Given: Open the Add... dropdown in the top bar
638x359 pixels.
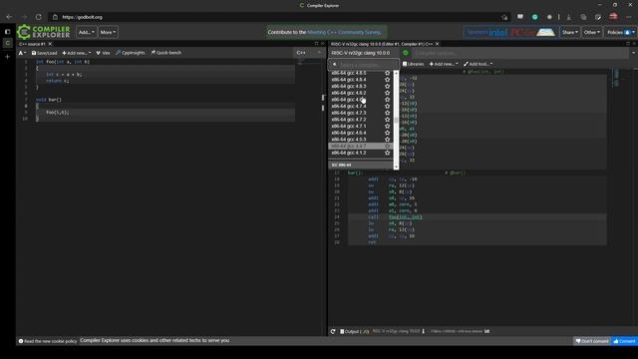Looking at the screenshot, I should pos(87,32).
